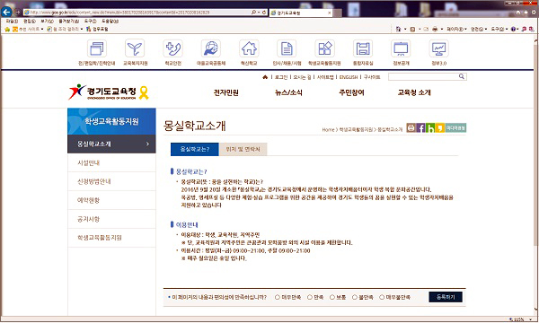Open the 즐겨찾기(A) menu
This screenshot has height=323, width=539.
point(69,22)
